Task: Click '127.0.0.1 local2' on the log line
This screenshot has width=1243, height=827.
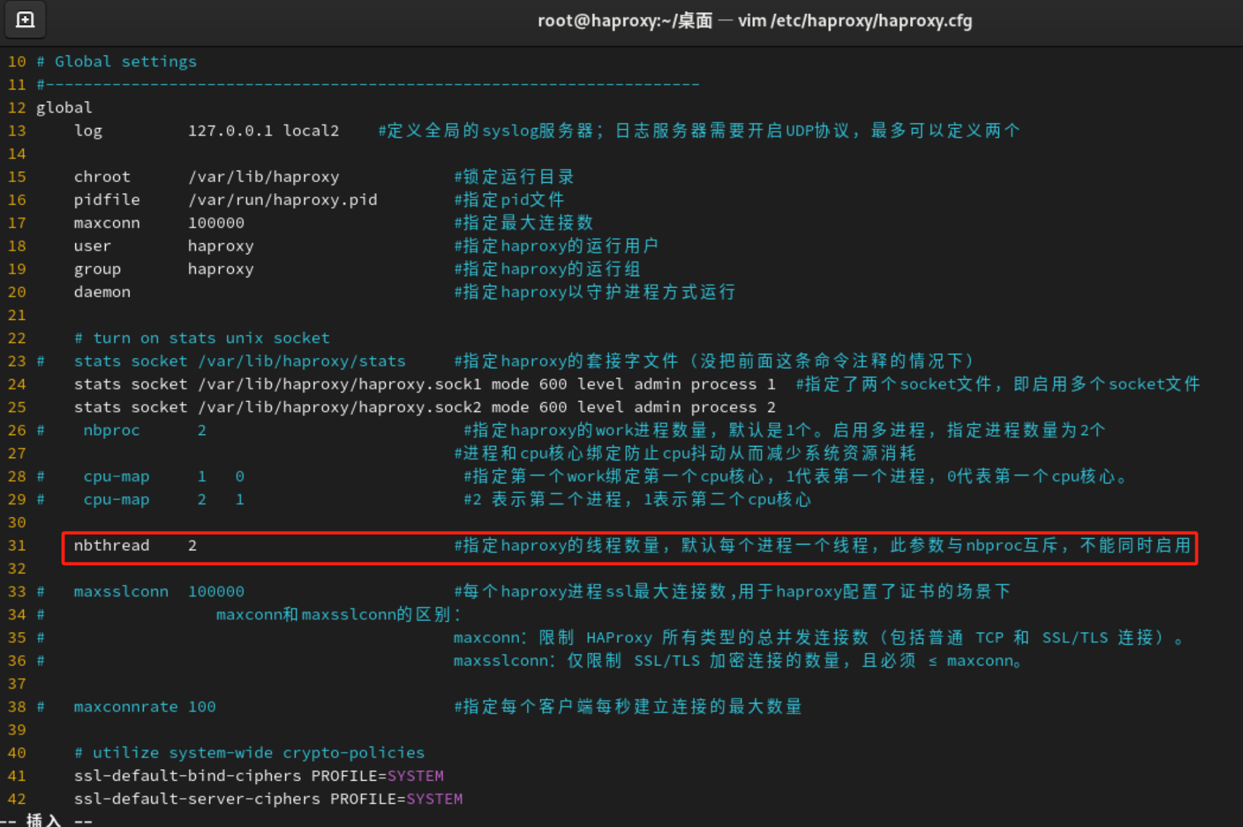Action: 263,131
